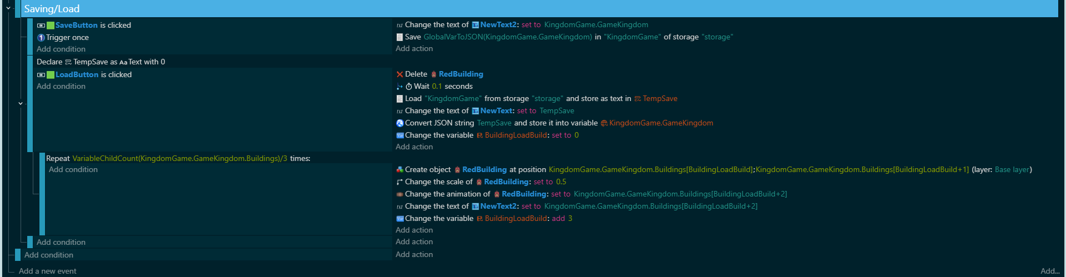
Task: Click Add action below Save GlobalVarToJSON
Action: [x=414, y=49]
